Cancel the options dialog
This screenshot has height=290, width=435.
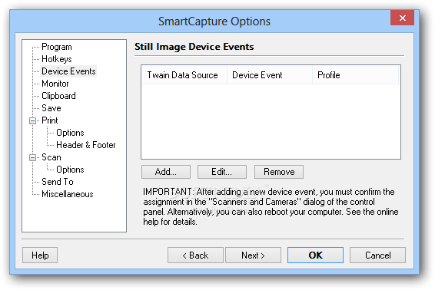click(x=377, y=255)
